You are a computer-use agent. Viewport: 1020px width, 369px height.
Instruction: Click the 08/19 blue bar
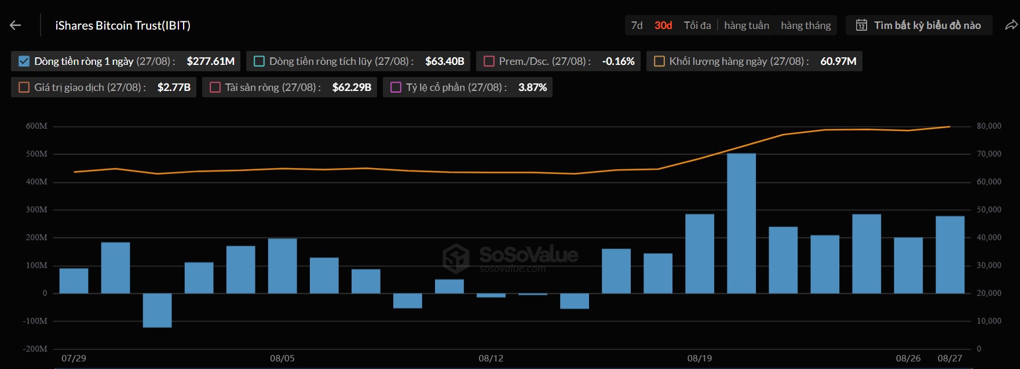pos(700,254)
